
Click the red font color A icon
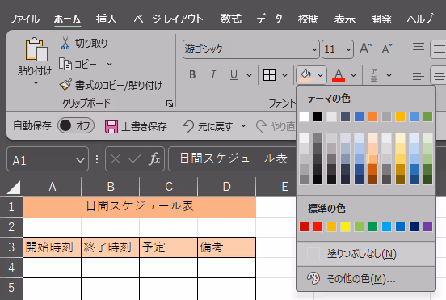click(339, 75)
